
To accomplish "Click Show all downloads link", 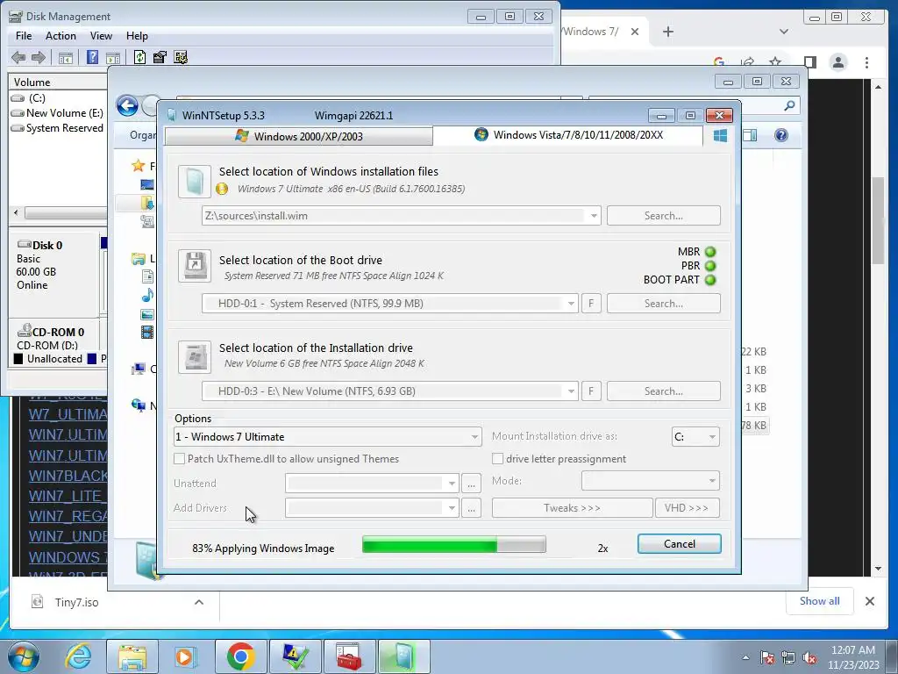I will coord(820,600).
